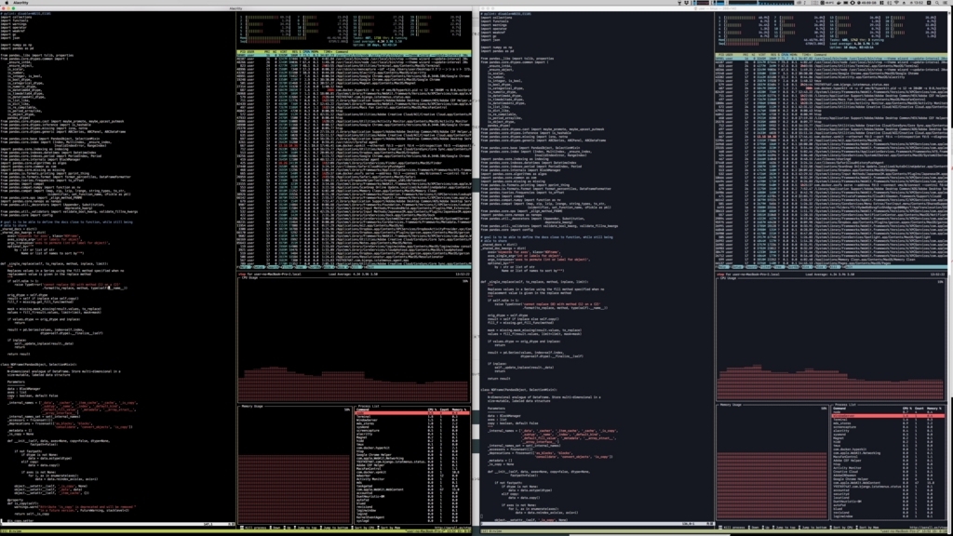Screen dimensions: 953x536
Task: Click the htop column header bar in left window
Action: click(x=354, y=52)
